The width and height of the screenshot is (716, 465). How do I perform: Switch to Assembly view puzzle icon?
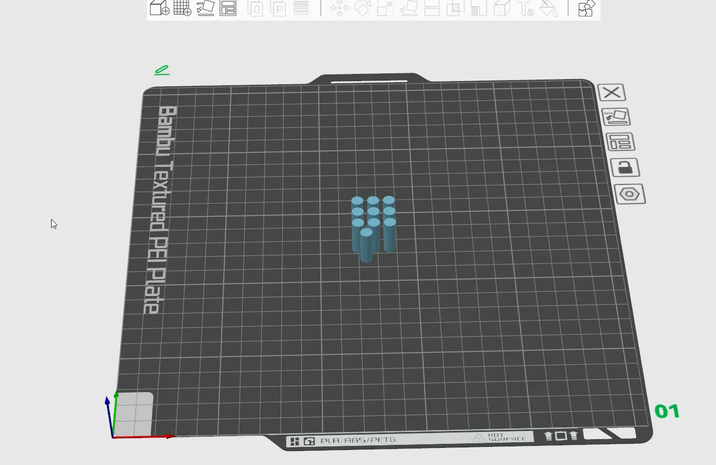586,8
